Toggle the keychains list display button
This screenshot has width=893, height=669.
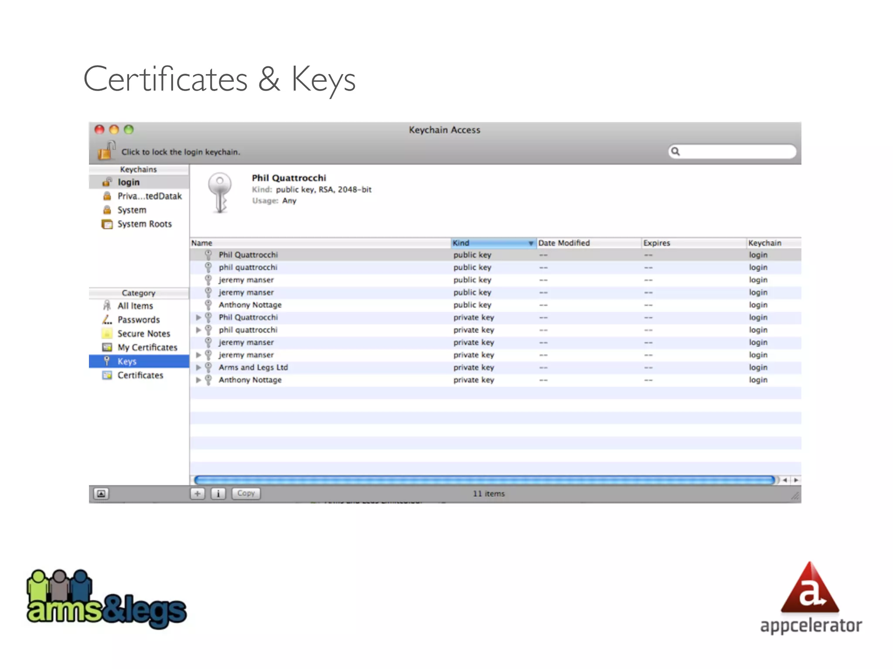pyautogui.click(x=101, y=493)
